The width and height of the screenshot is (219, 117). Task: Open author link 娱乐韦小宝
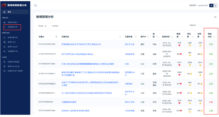click(130, 44)
